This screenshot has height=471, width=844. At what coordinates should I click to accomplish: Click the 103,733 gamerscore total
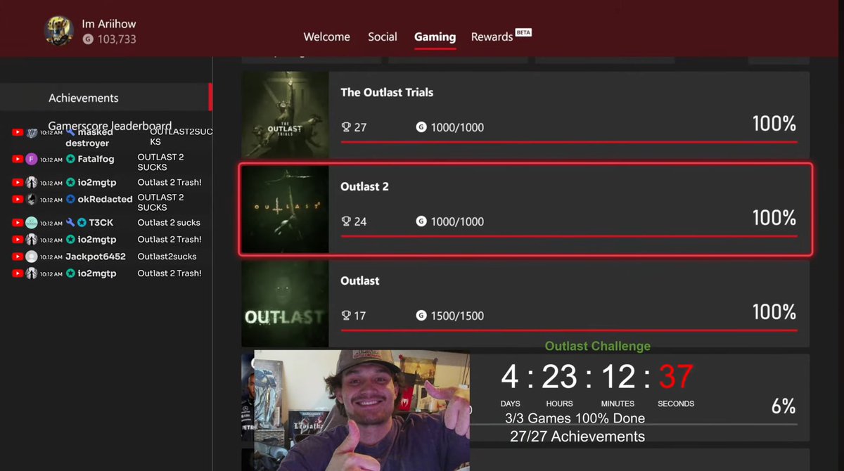point(116,39)
